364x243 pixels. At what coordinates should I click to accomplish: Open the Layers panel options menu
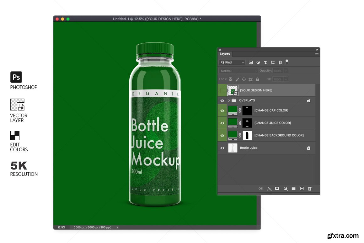(317, 54)
